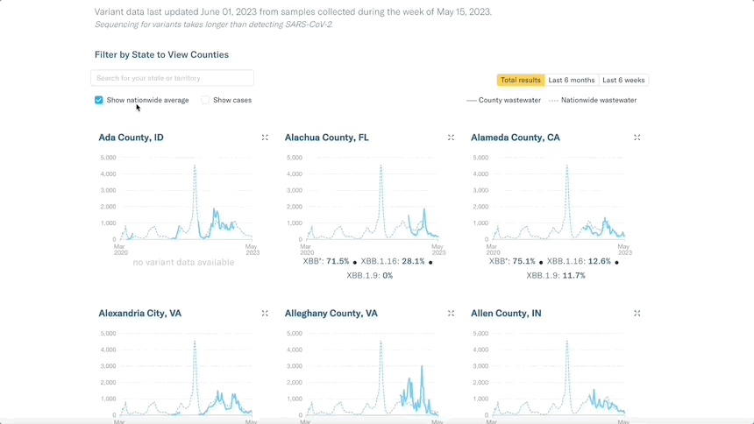This screenshot has width=754, height=424.
Task: Open the Alleghany County, VA title link
Action: click(331, 314)
